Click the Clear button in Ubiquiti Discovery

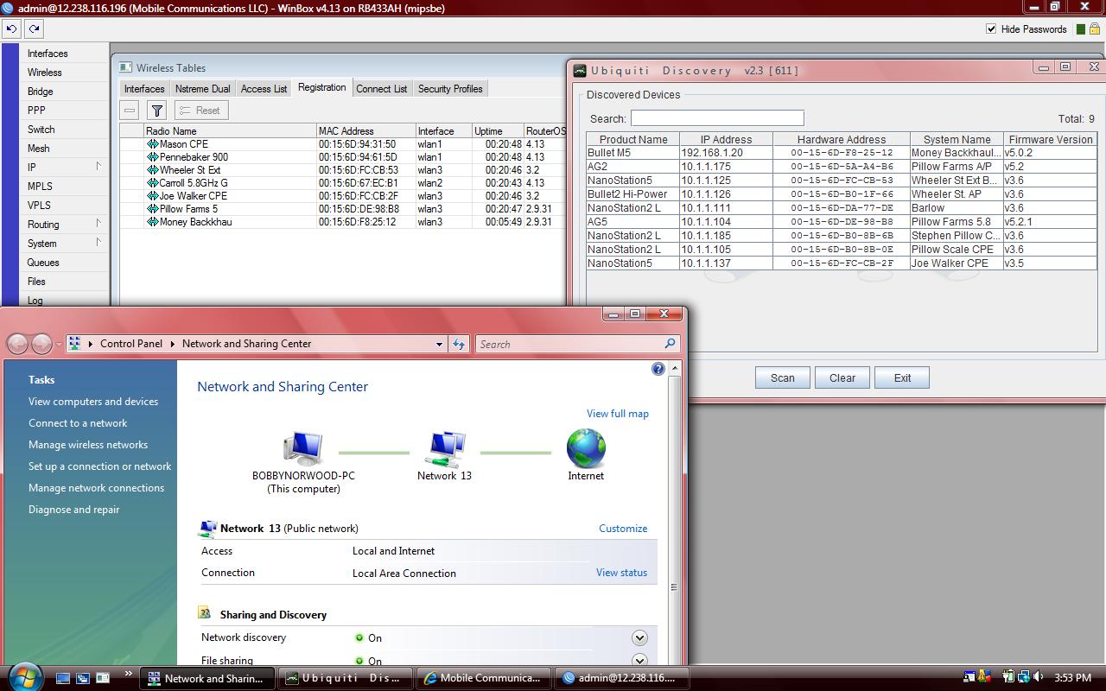click(842, 377)
